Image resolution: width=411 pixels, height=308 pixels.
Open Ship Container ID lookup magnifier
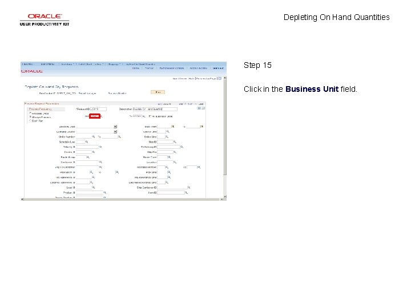point(189,188)
